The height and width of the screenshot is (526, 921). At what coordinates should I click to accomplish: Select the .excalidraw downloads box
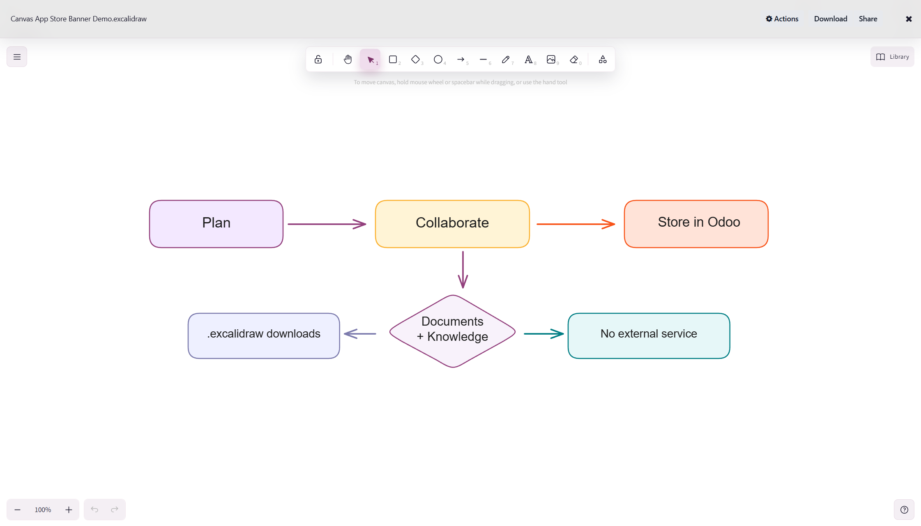pos(264,336)
